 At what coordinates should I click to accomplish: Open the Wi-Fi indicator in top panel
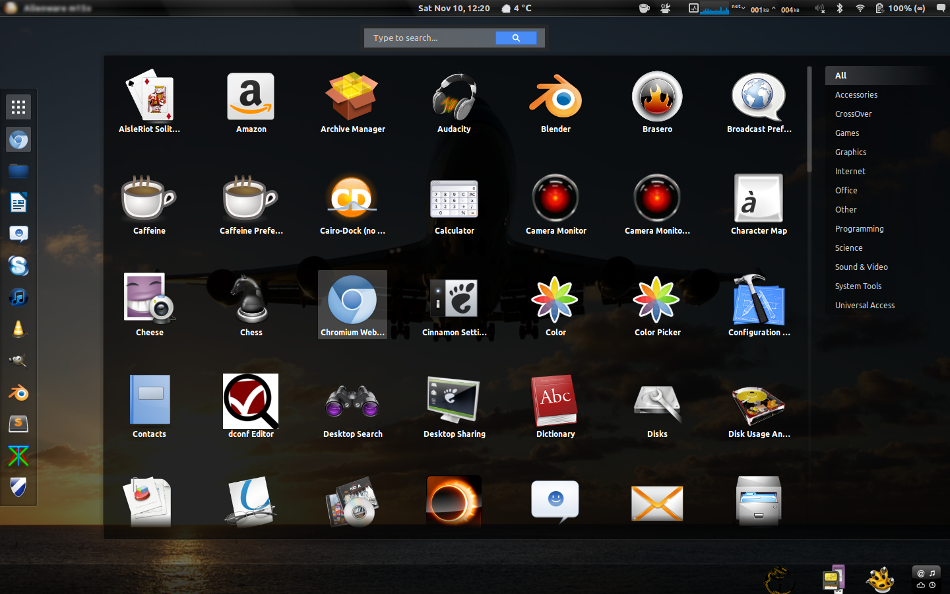pos(860,8)
